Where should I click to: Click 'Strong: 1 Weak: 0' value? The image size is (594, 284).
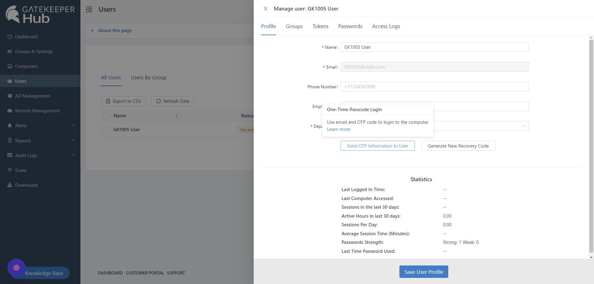point(461,242)
